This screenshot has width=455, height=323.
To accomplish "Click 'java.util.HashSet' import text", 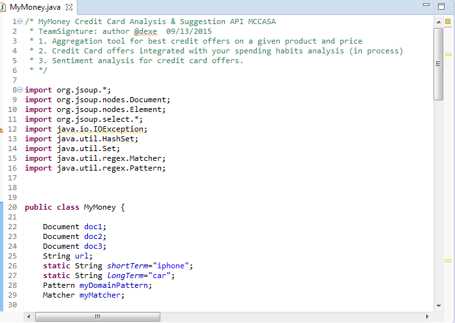I will 95,139.
